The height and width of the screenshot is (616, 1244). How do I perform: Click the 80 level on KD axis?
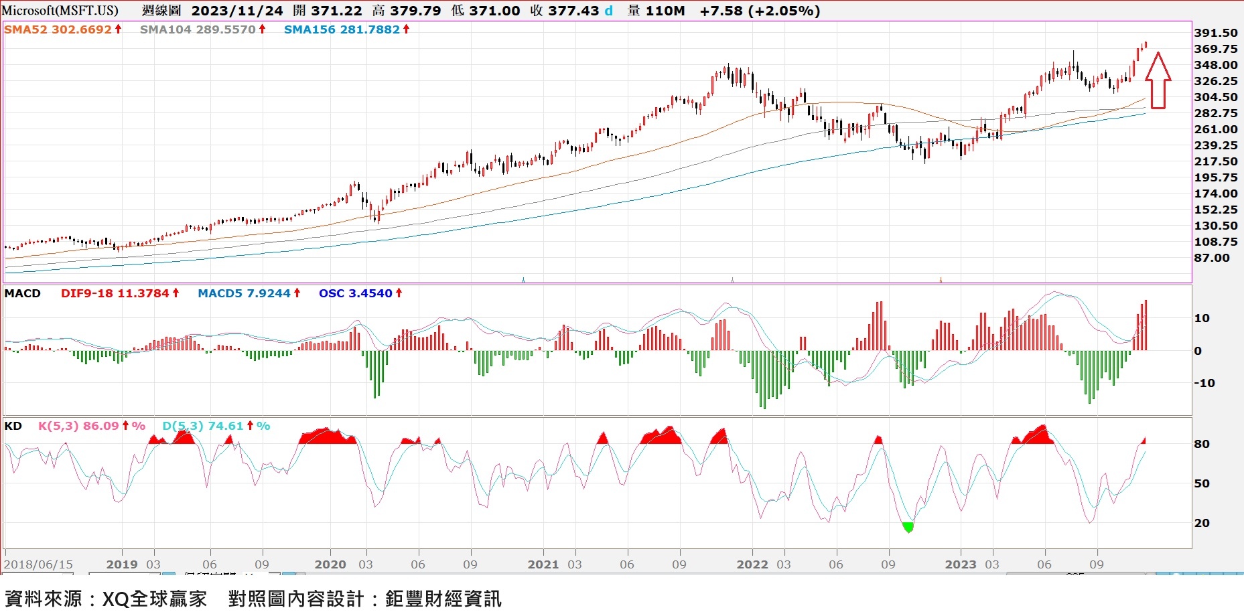pos(1202,444)
